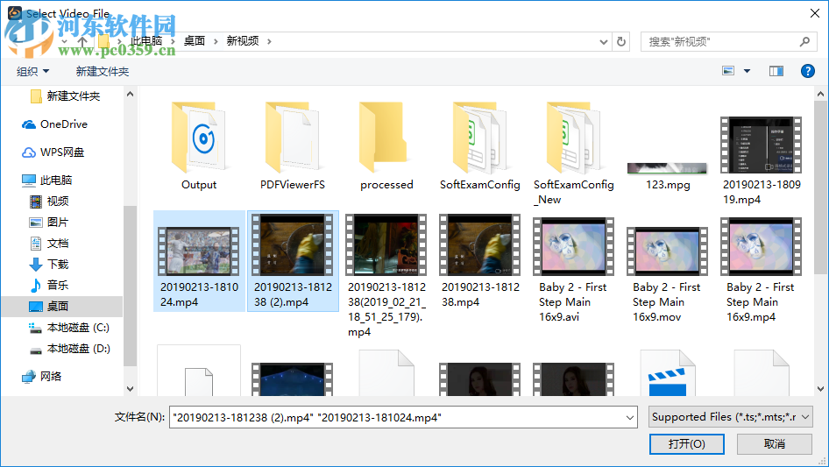Image resolution: width=829 pixels, height=467 pixels.
Task: Open the 图片 folder in sidebar
Action: [x=49, y=223]
